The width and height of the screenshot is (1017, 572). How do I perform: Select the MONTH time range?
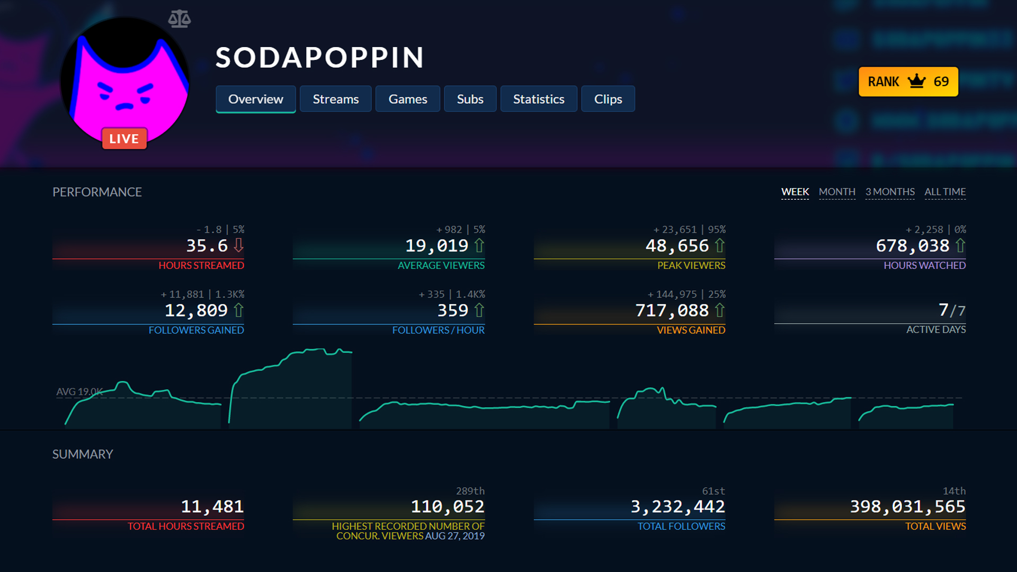pyautogui.click(x=837, y=192)
